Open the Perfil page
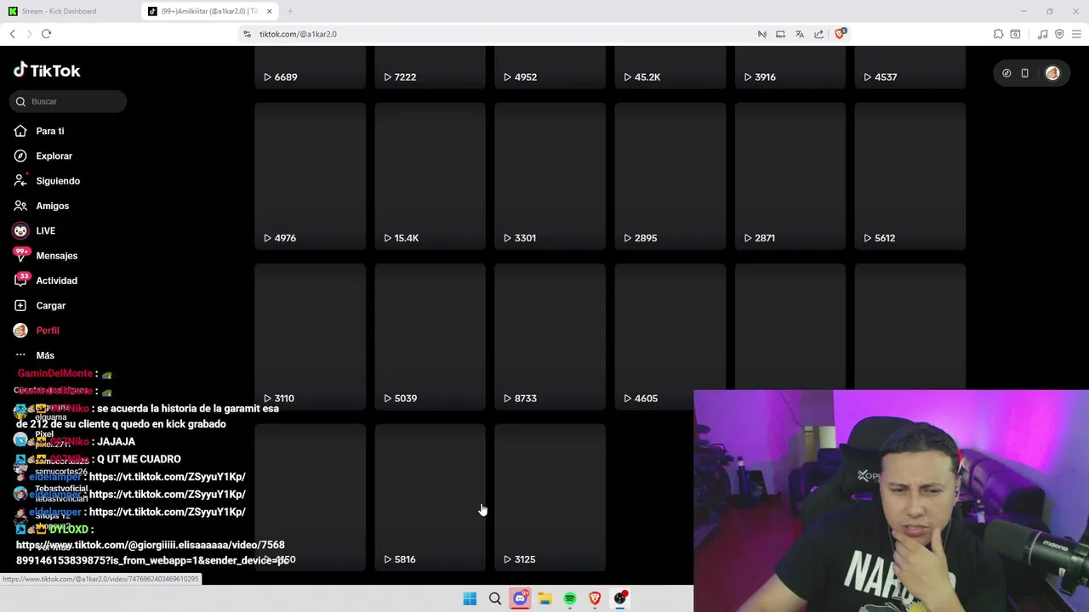 pyautogui.click(x=47, y=330)
